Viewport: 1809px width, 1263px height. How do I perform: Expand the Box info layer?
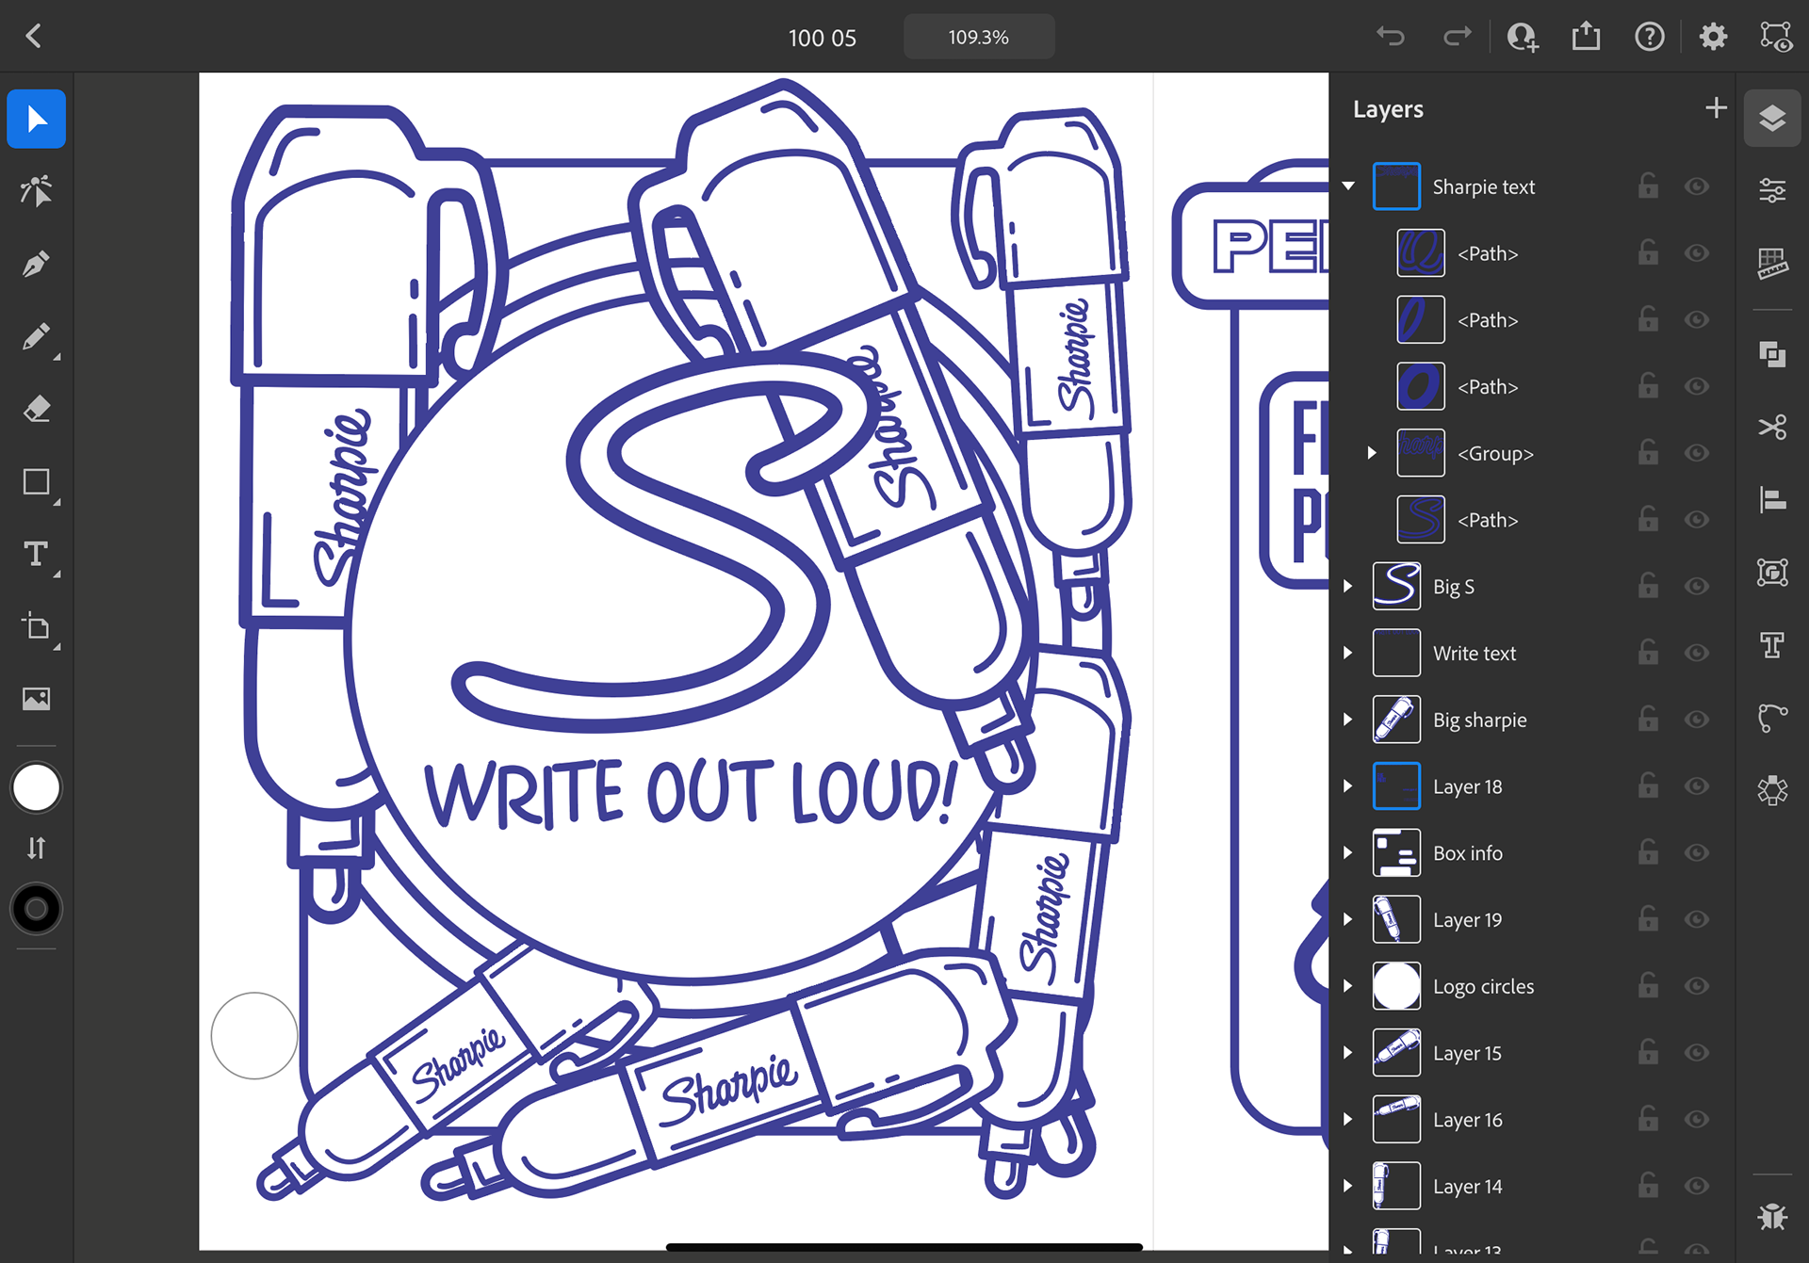pos(1348,852)
